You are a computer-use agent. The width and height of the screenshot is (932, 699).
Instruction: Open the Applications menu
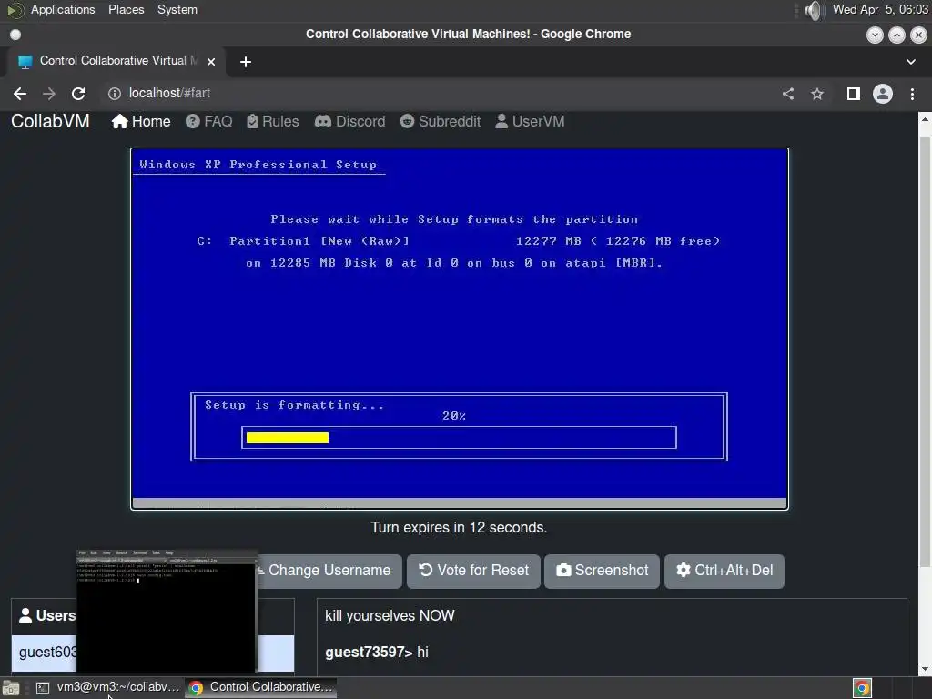63,9
